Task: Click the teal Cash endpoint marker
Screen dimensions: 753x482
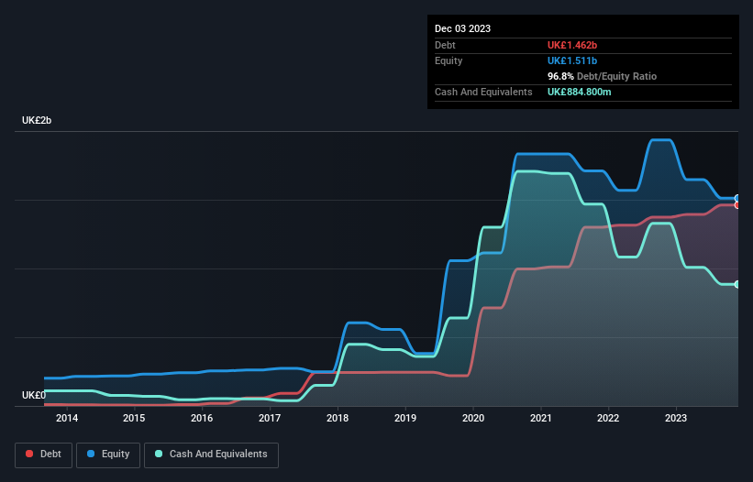Action: pos(737,284)
